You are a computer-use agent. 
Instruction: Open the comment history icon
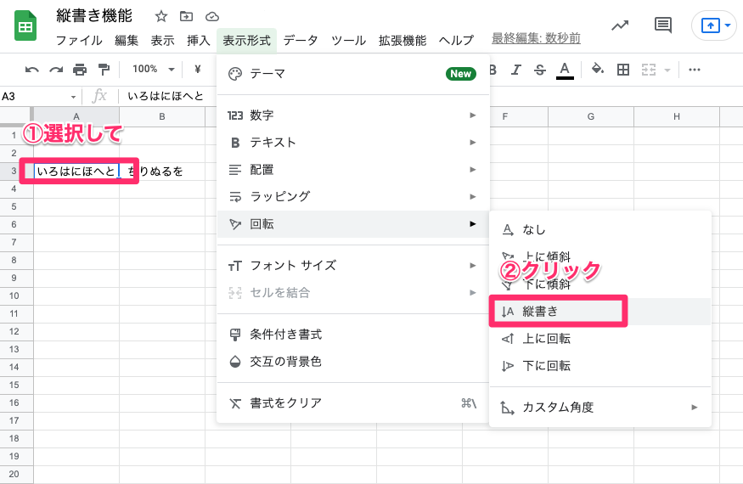click(662, 25)
